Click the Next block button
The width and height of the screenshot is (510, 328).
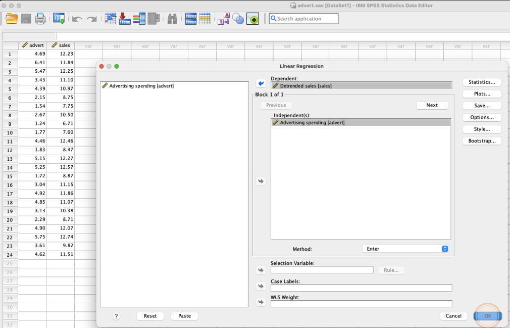pyautogui.click(x=432, y=106)
